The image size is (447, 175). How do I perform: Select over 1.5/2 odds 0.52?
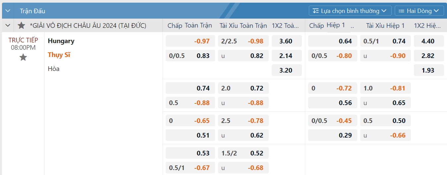pyautogui.click(x=243, y=153)
